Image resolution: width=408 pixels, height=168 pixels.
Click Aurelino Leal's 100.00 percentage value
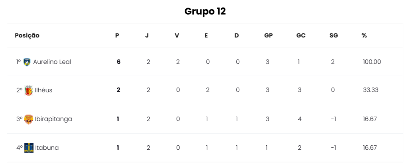372,62
